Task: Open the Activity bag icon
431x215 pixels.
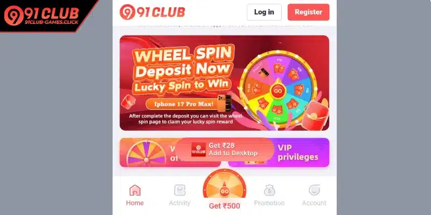Action: (179, 190)
